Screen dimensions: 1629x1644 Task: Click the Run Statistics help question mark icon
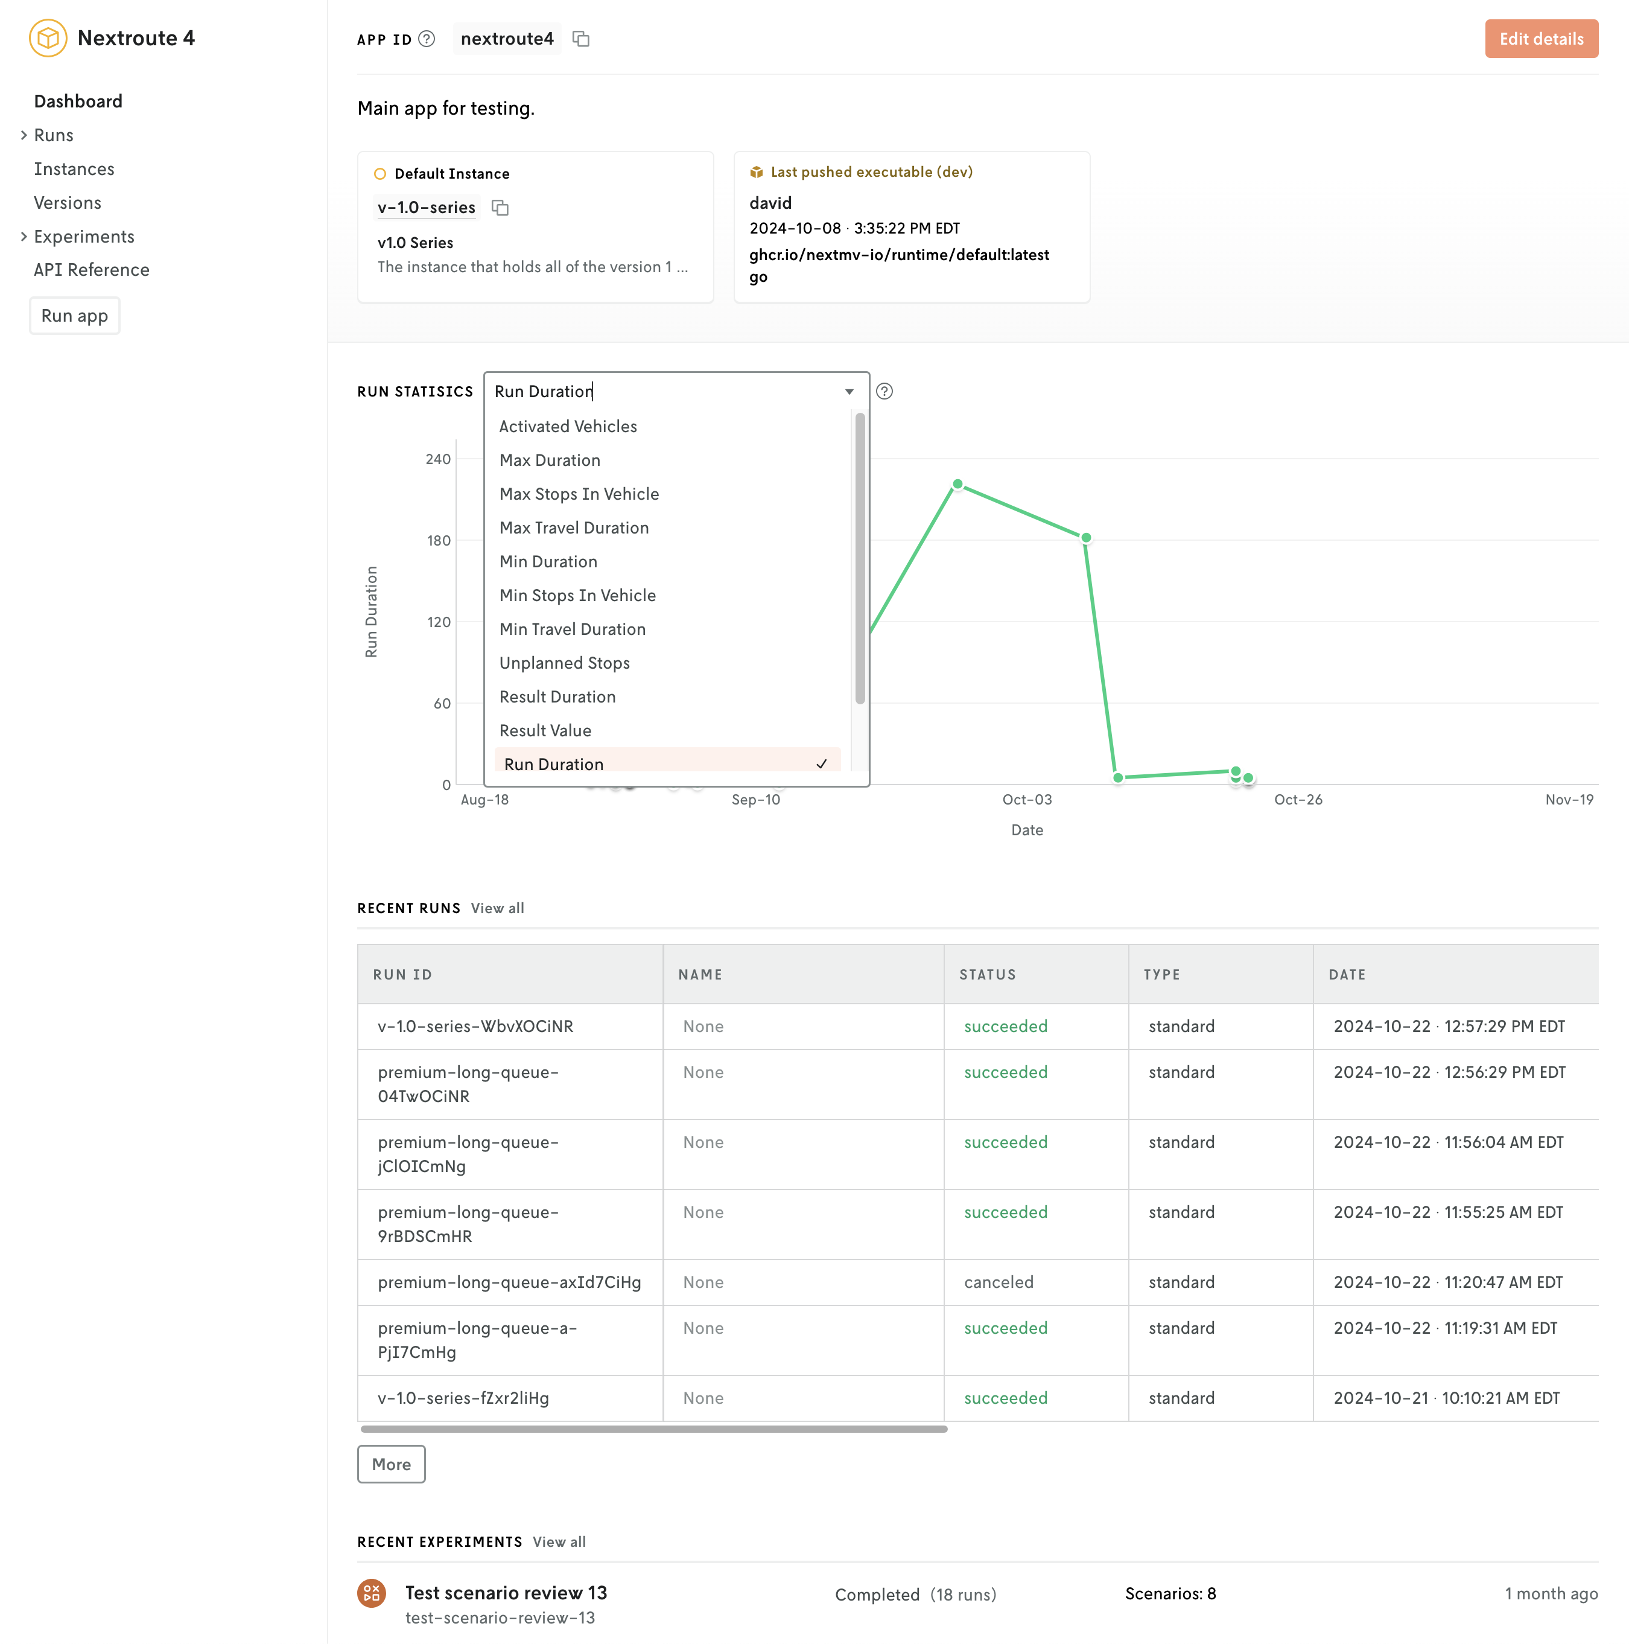coord(883,391)
